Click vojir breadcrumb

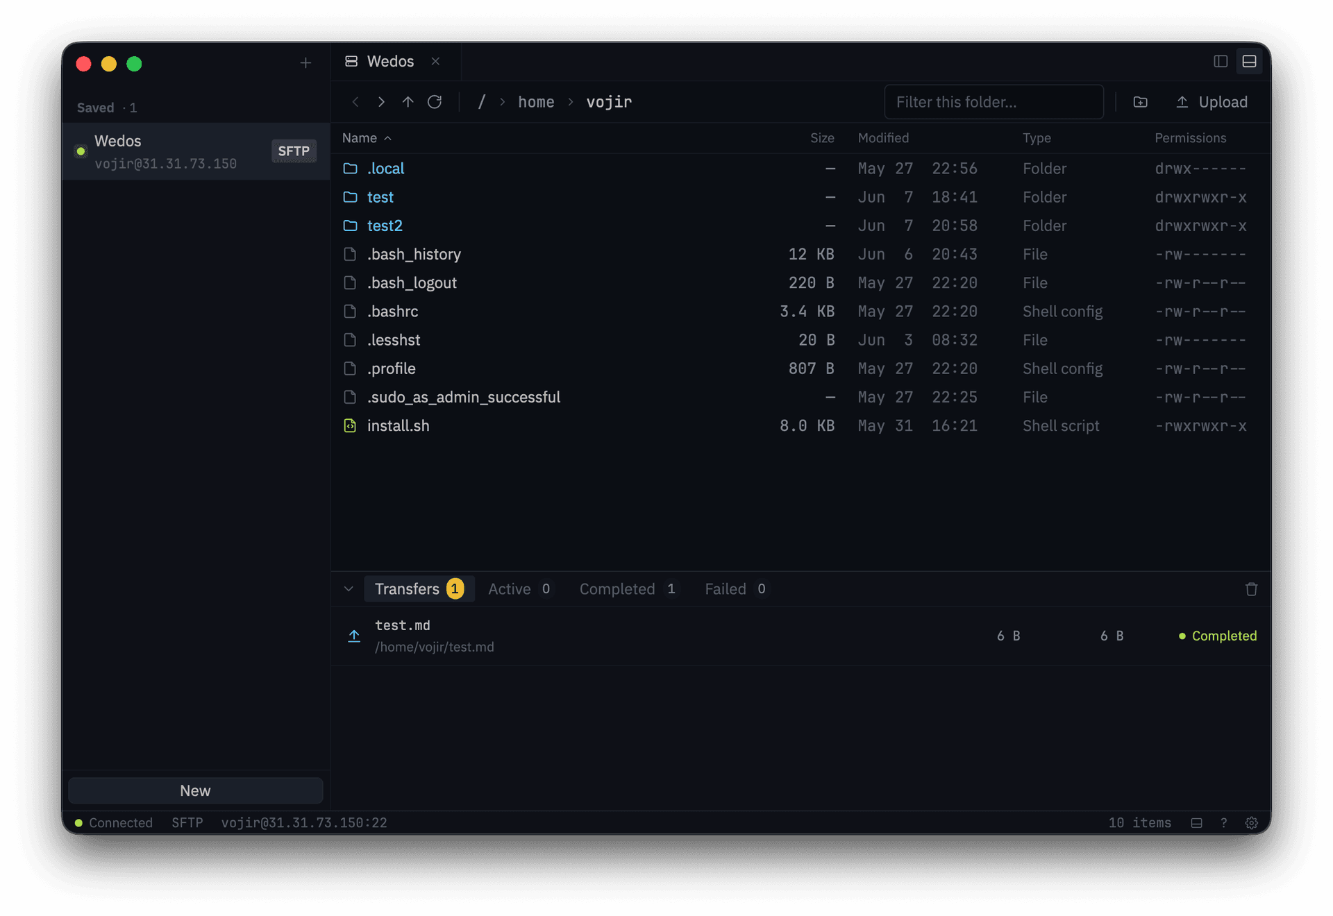609,102
